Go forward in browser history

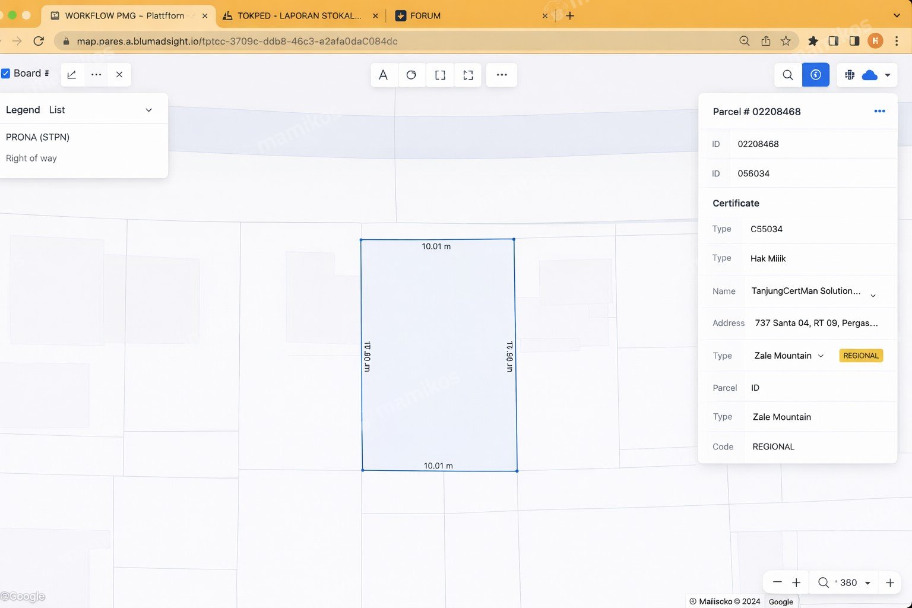point(17,41)
